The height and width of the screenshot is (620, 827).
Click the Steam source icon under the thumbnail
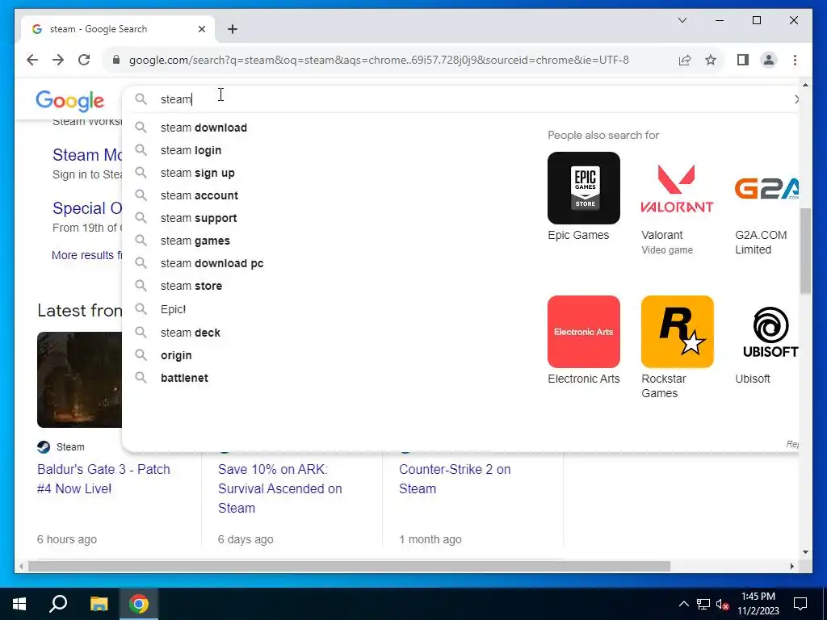tap(44, 447)
